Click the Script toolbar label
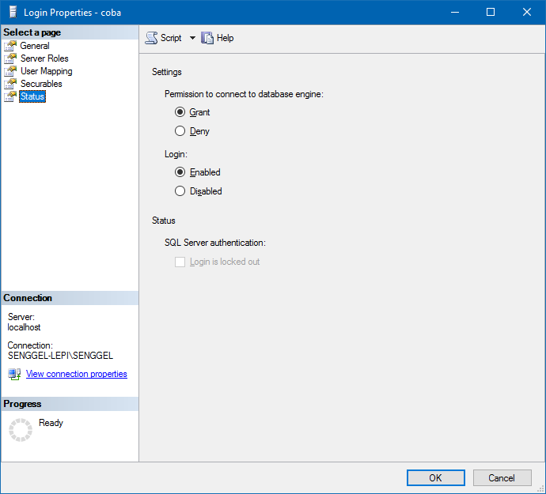This screenshot has width=546, height=494. [x=171, y=38]
